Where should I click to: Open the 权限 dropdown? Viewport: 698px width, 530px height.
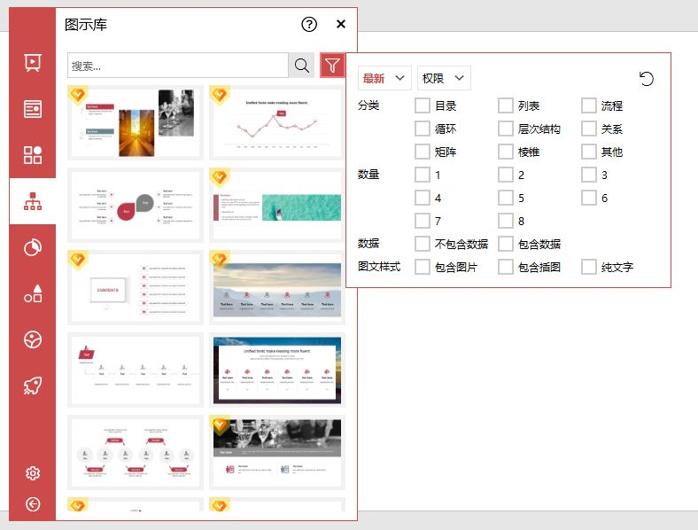444,78
